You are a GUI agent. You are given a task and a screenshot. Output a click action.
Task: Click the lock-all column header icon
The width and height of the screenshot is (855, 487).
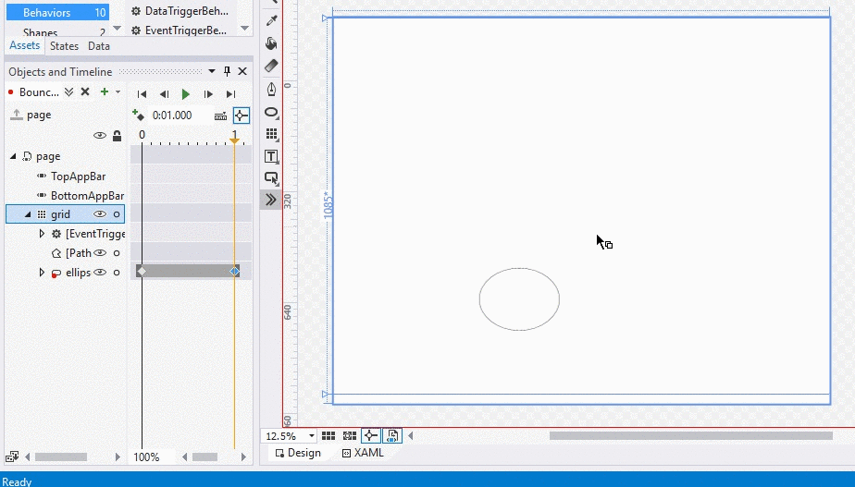pyautogui.click(x=117, y=136)
